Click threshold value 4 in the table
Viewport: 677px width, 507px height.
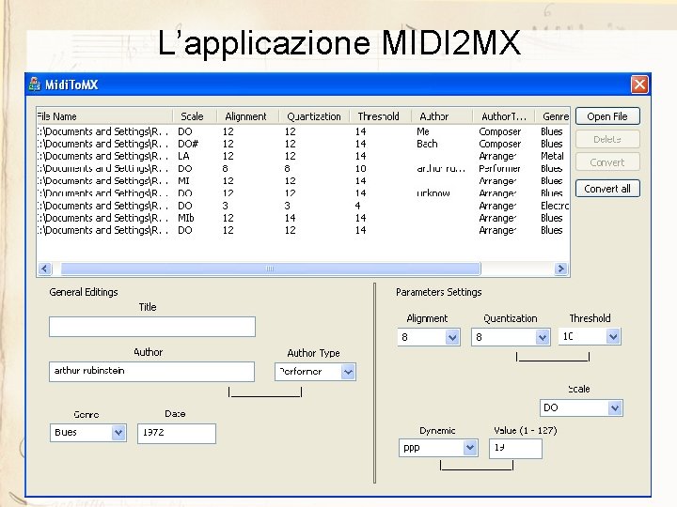(357, 206)
